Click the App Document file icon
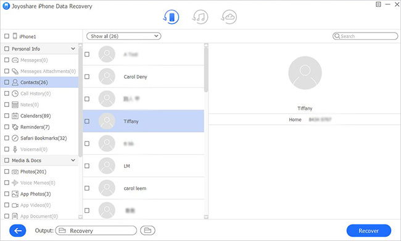Screen dimensions: 401x241 [x=15, y=216]
